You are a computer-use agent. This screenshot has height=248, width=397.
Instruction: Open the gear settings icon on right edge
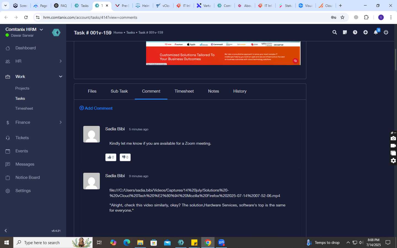(x=393, y=161)
